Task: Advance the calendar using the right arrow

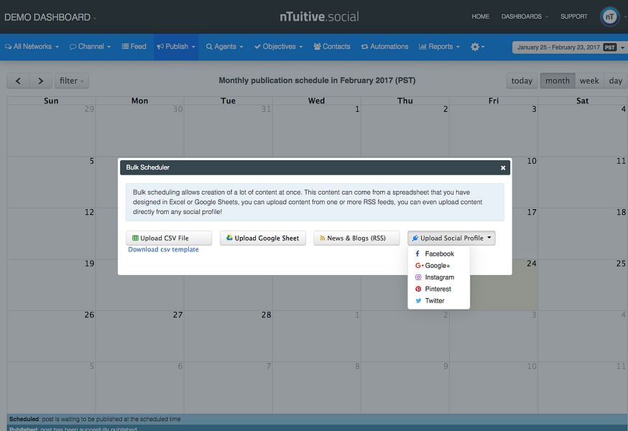Action: 40,80
